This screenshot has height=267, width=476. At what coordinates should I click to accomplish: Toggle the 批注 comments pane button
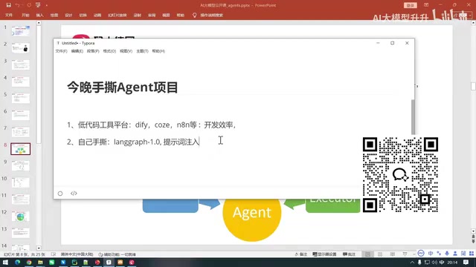(x=349, y=254)
